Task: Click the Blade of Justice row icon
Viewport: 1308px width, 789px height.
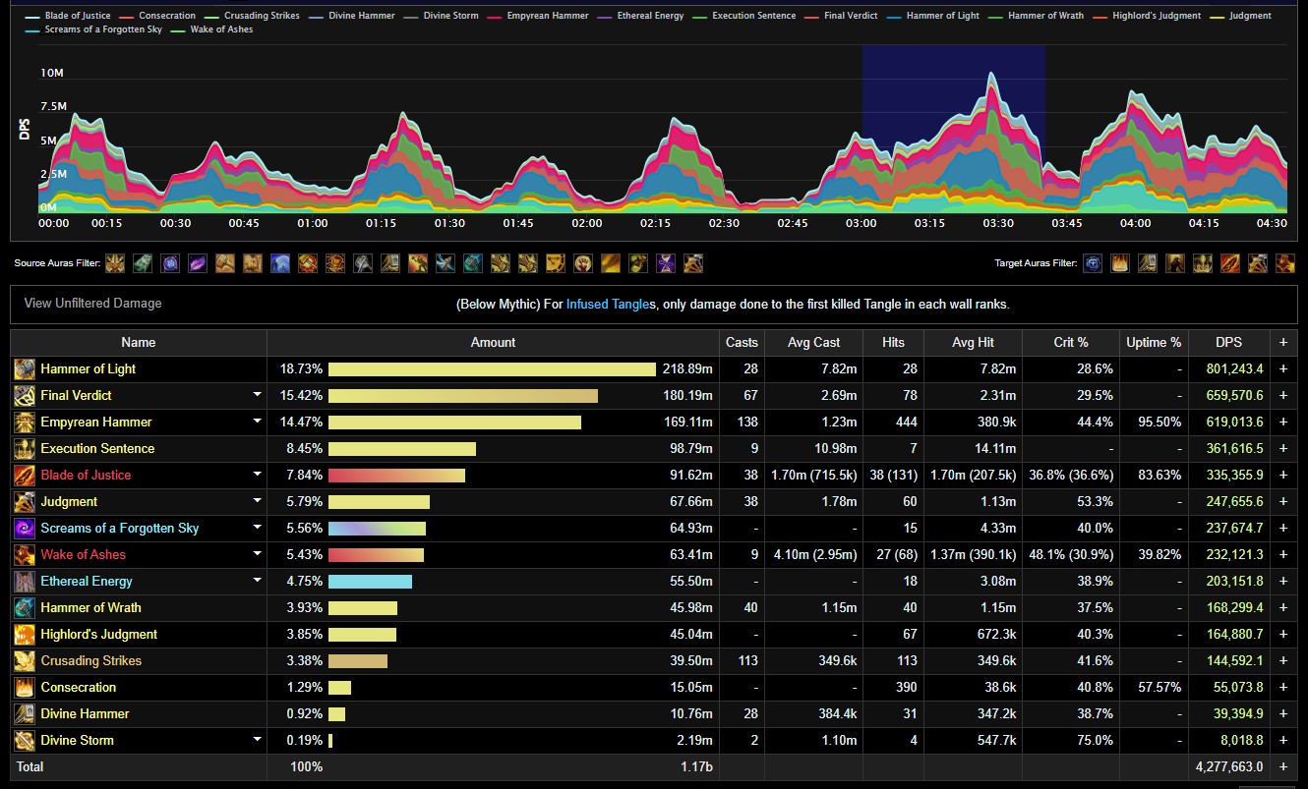Action: (x=25, y=476)
